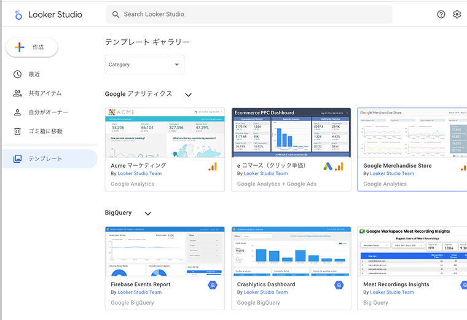Collapse the BigQuery section chevron
467x320 pixels.
click(x=147, y=213)
